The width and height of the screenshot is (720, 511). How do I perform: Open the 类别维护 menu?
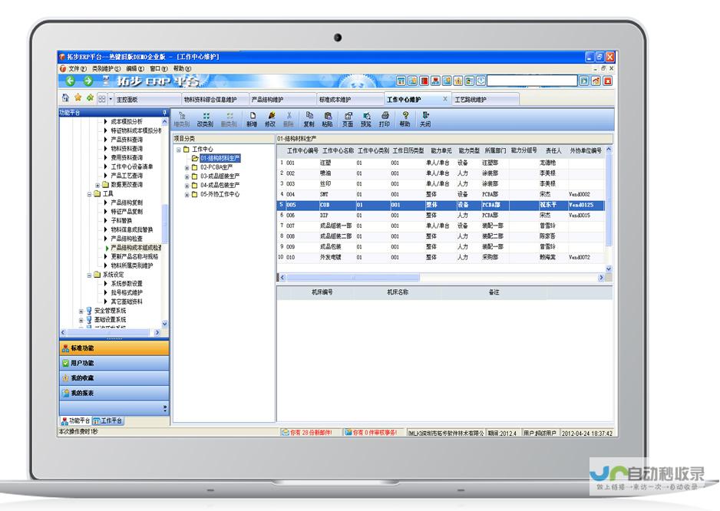coord(107,68)
